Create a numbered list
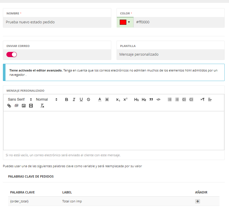 point(170,99)
